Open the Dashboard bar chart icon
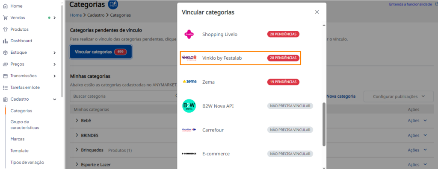 5,41
